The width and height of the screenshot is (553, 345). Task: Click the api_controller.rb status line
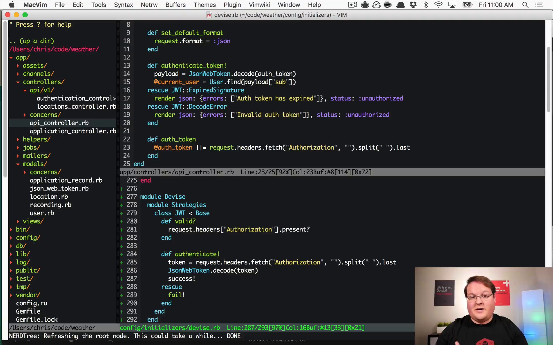[x=332, y=172]
